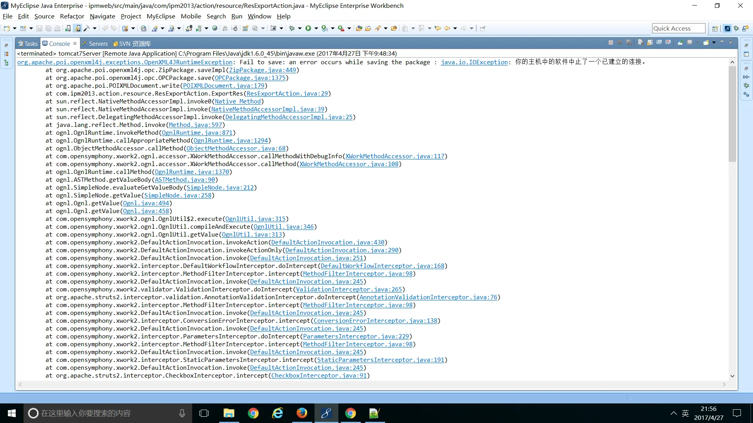The width and height of the screenshot is (753, 423).
Task: Open the MyEclipse menu
Action: (x=161, y=16)
